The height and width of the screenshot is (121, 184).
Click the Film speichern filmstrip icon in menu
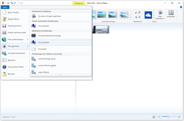tap(4, 46)
